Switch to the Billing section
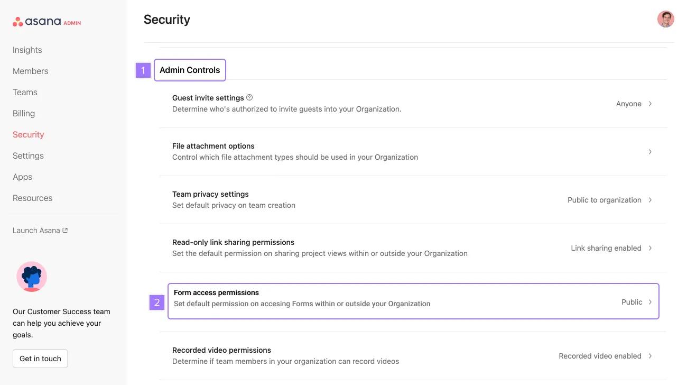Image resolution: width=687 pixels, height=385 pixels. tap(23, 113)
